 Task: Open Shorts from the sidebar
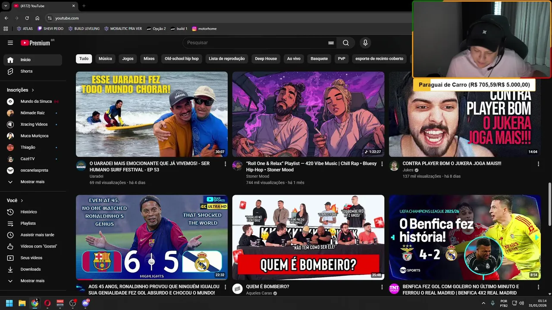coord(33,71)
